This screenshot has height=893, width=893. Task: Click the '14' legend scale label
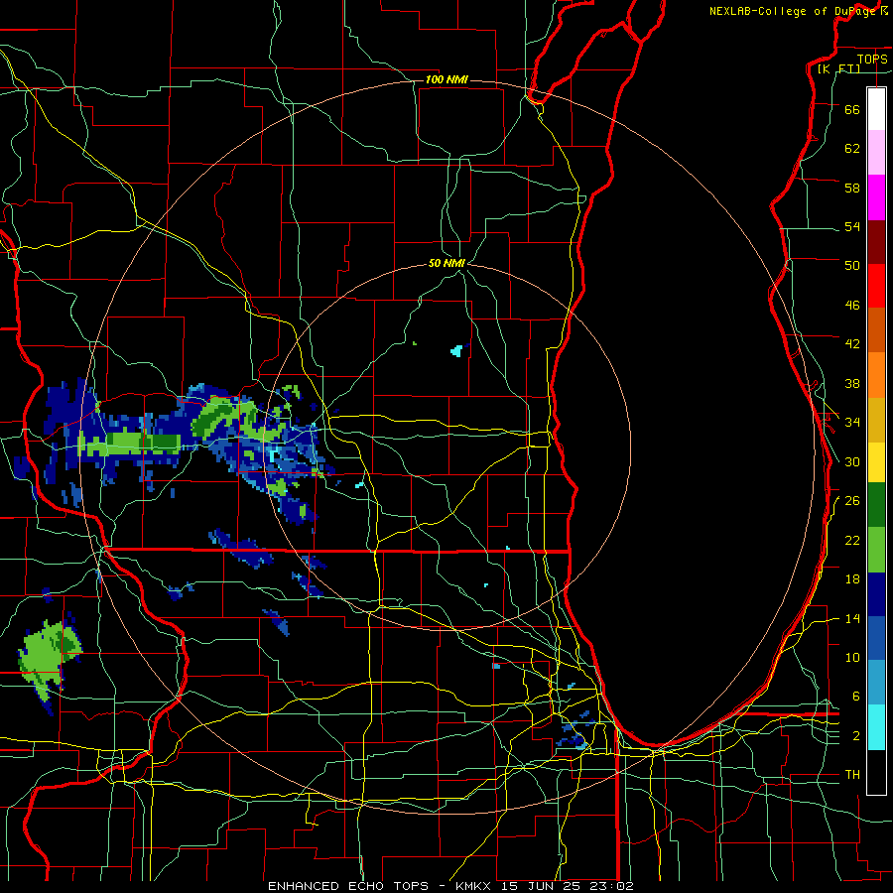coord(852,618)
